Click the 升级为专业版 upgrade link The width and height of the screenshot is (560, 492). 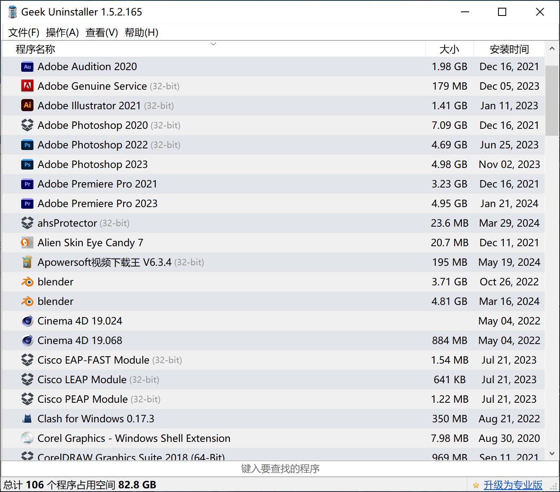point(513,485)
